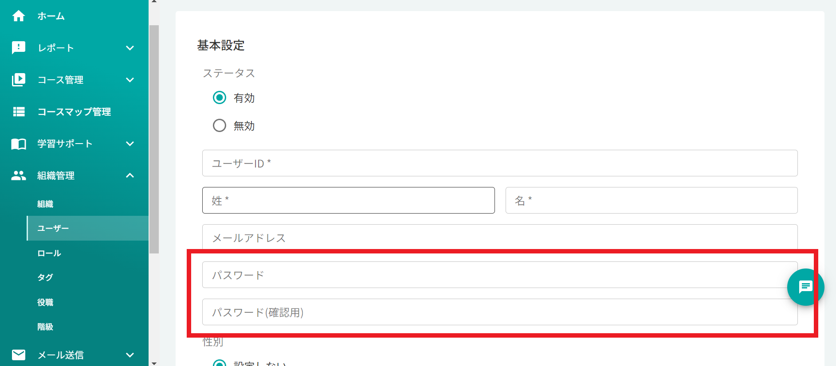836x366 pixels.
Task: Expand the レポート menu chevron
Action: click(x=130, y=48)
